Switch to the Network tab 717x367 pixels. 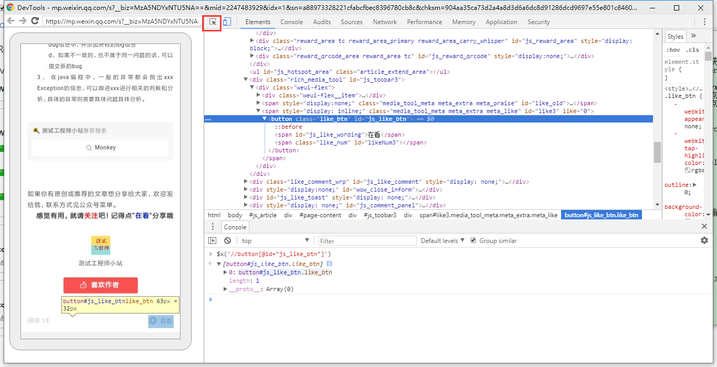tap(385, 22)
